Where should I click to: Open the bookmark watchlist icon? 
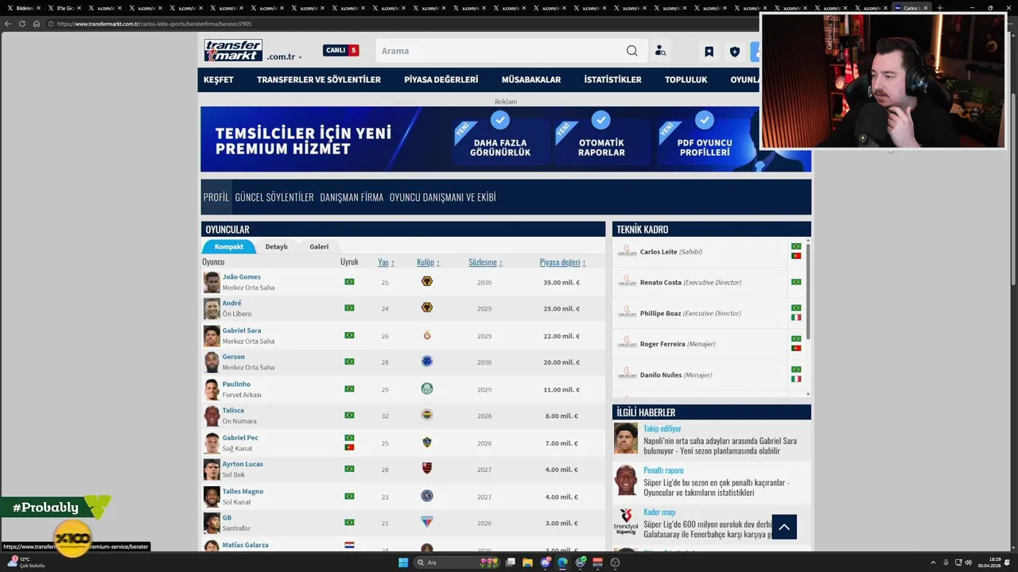click(709, 52)
